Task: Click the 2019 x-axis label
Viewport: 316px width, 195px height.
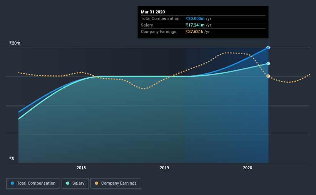Action: coord(164,168)
